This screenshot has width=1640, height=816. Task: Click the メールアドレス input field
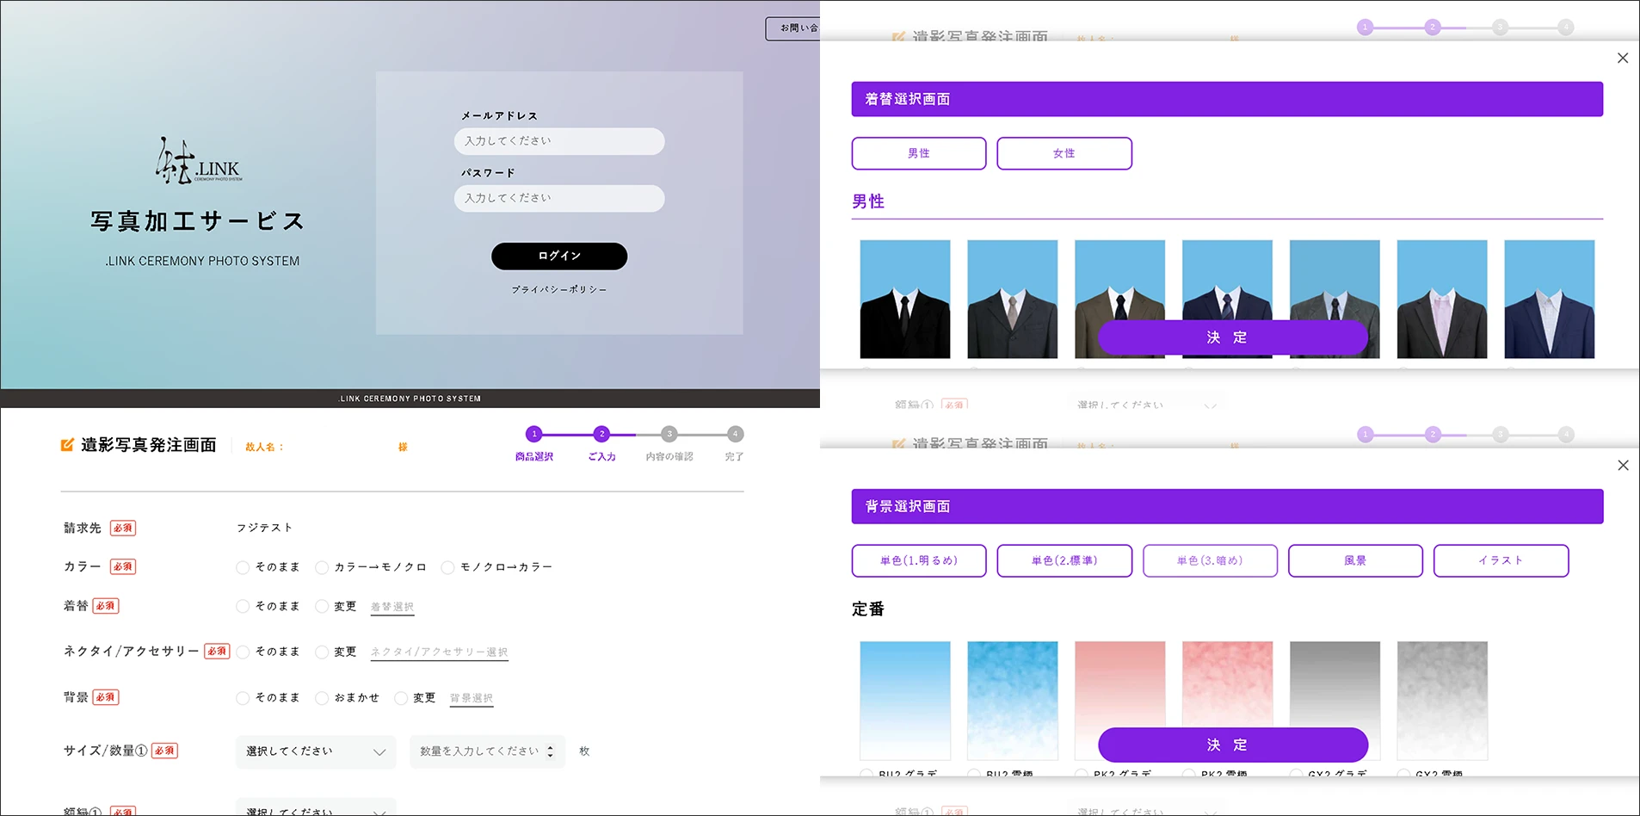558,141
